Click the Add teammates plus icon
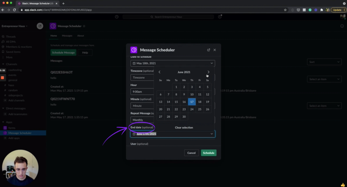Screen dimensions: 347x187 [6, 114]
